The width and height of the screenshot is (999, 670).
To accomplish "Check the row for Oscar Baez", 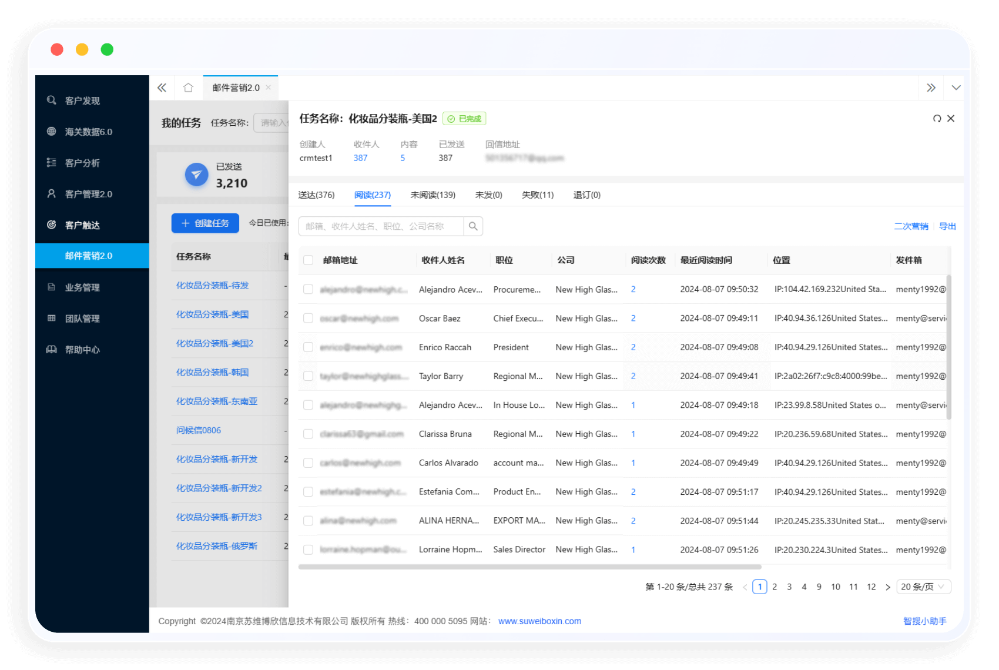I will point(308,319).
